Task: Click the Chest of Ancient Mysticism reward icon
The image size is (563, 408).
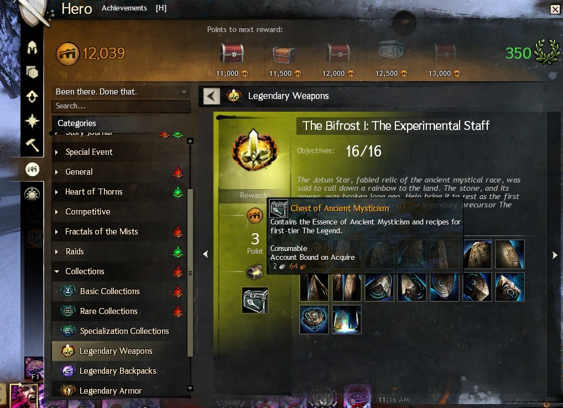Action: click(x=255, y=300)
